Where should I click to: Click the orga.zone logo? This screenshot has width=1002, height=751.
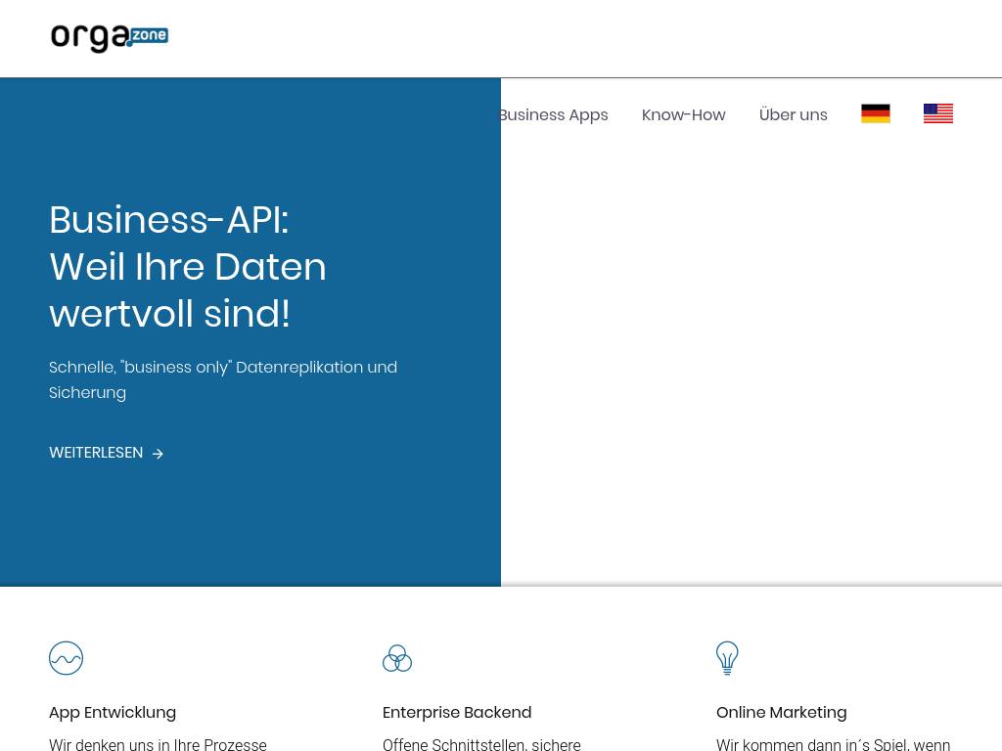(x=110, y=38)
